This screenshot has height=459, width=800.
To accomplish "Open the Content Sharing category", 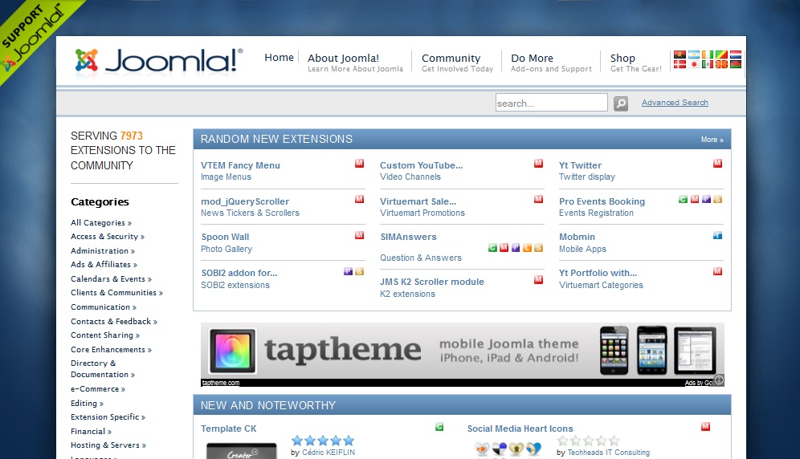I will tap(105, 335).
